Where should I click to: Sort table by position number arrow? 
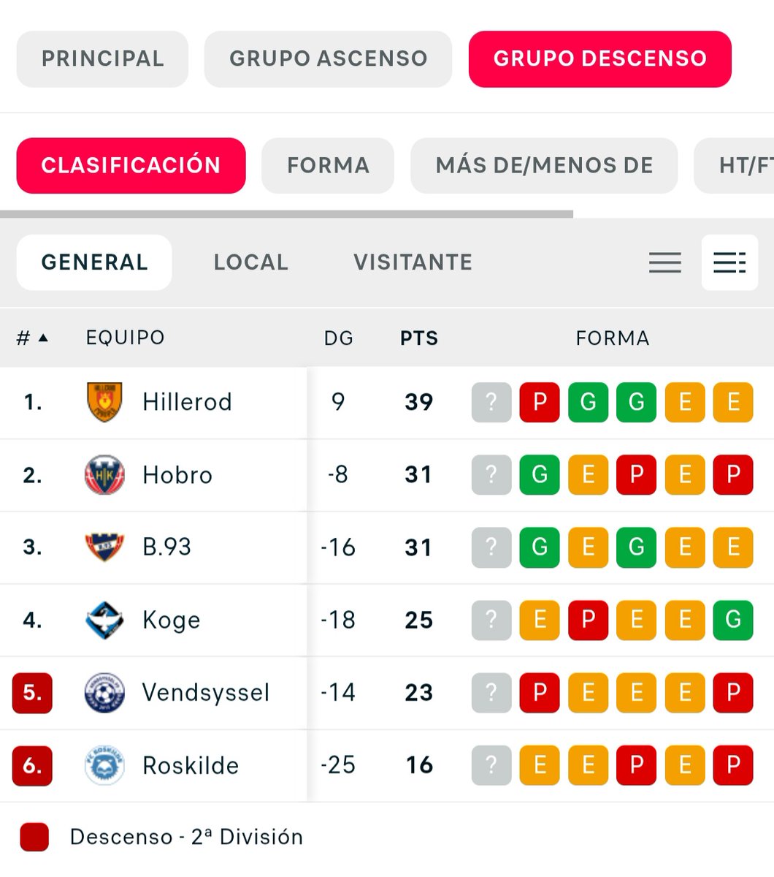[32, 338]
